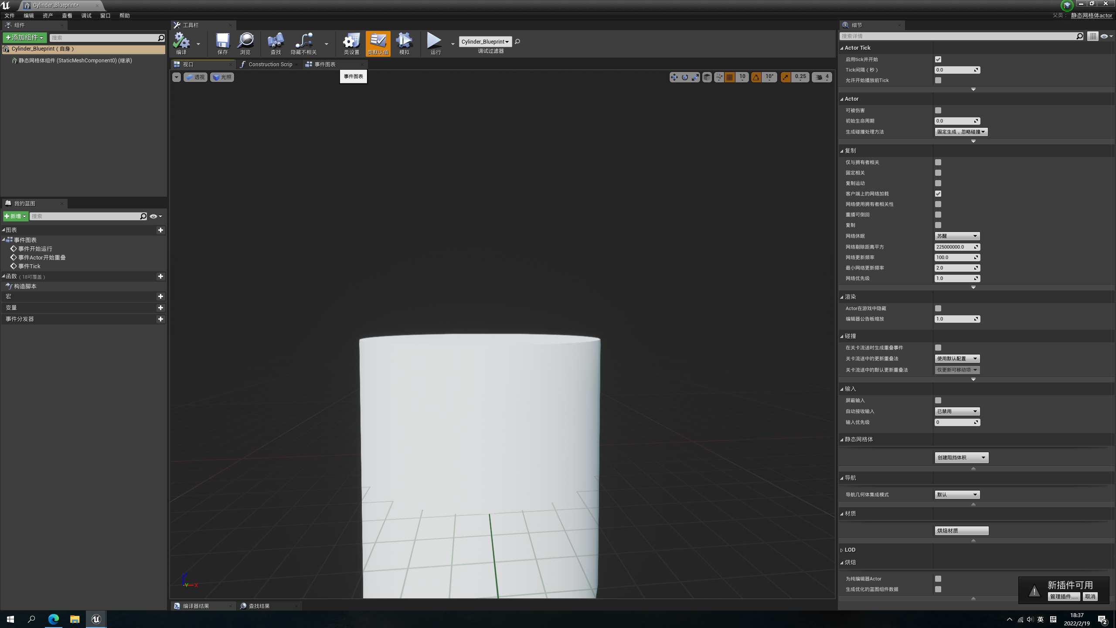Toggle grid snapping icon in viewport
The width and height of the screenshot is (1116, 628).
729,77
